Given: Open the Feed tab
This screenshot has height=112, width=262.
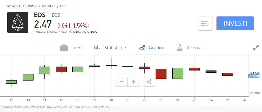Looking at the screenshot, I should click(71, 48).
